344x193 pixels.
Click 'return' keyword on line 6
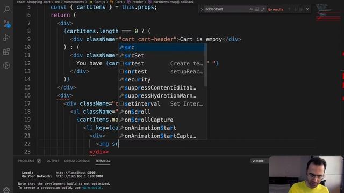pyautogui.click(x=60, y=16)
